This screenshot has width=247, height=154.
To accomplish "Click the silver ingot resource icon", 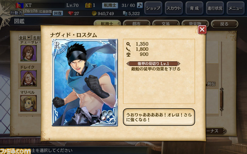I will click(125, 13).
